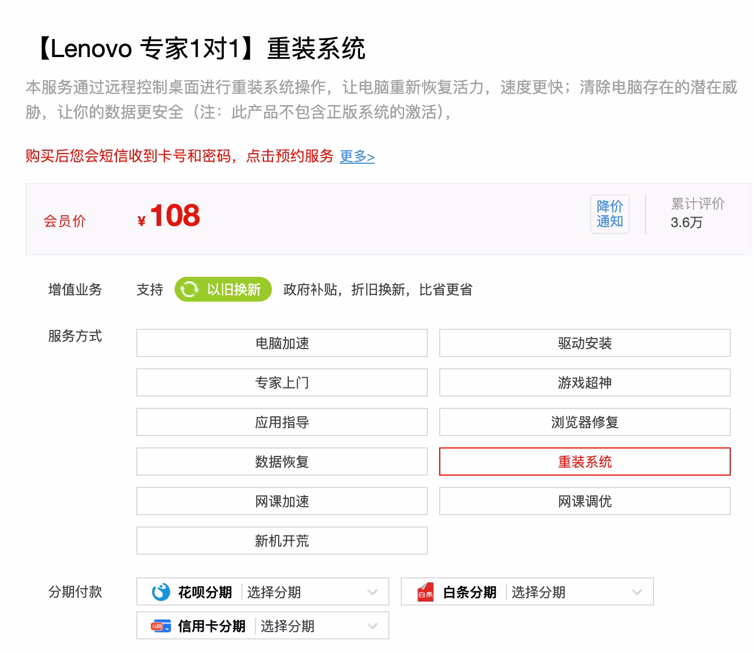Select the 电脑加速 service option

[x=282, y=343]
